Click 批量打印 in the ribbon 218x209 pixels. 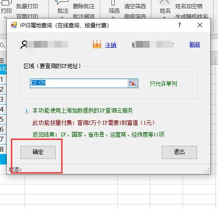pos(27,6)
